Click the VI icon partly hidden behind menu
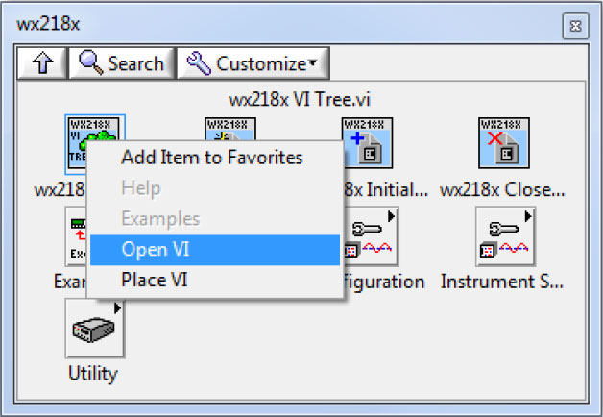This screenshot has height=417, width=603. pos(229,129)
